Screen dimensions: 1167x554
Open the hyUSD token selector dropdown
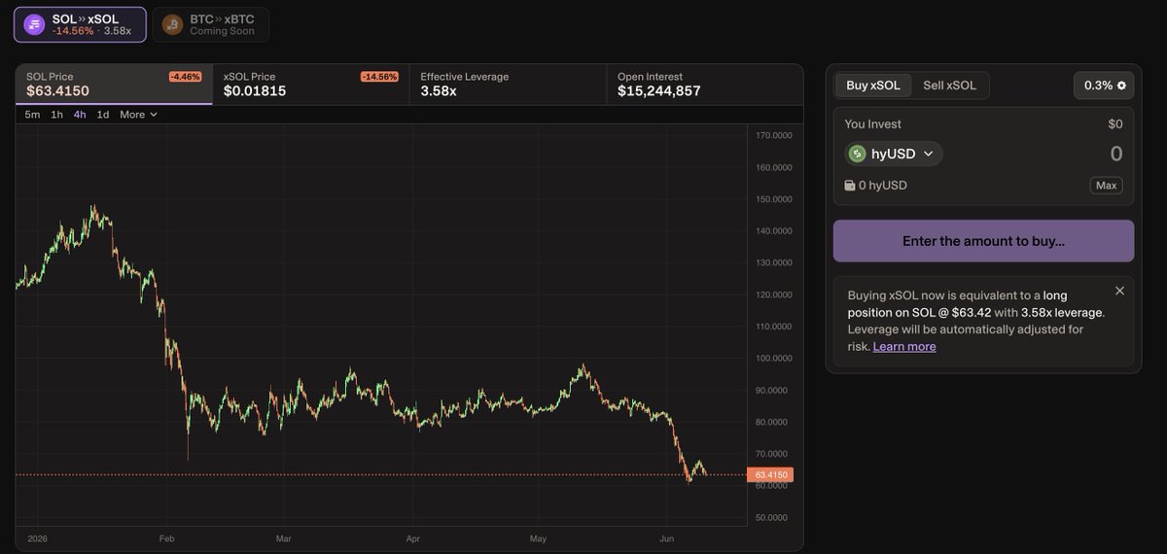[894, 154]
